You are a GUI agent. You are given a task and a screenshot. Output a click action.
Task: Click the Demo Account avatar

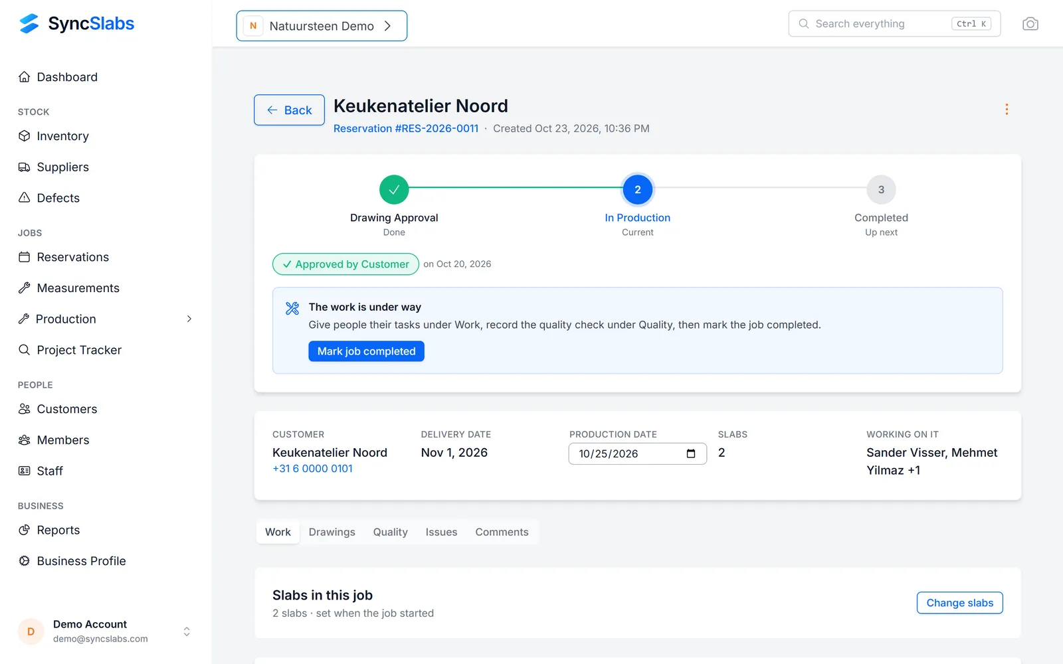31,631
